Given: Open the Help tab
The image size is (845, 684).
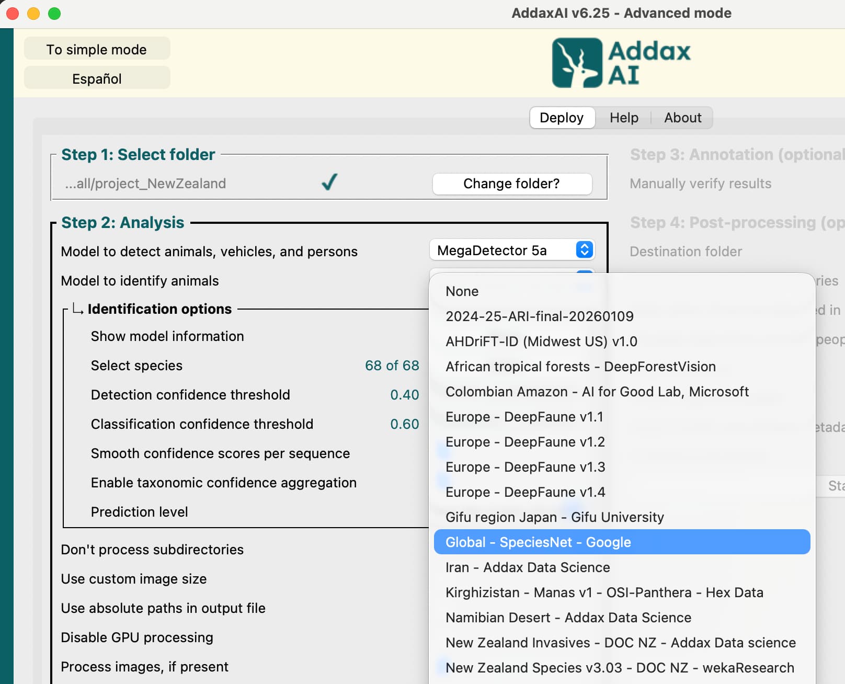Looking at the screenshot, I should click(623, 118).
